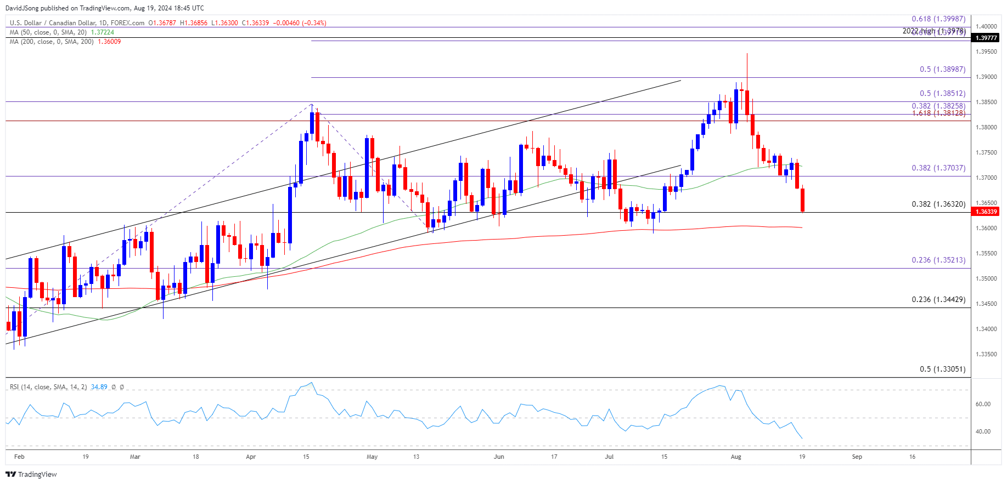Viewport: 1007px width, 484px height.
Task: Click the Jul date on time axis
Action: click(609, 457)
